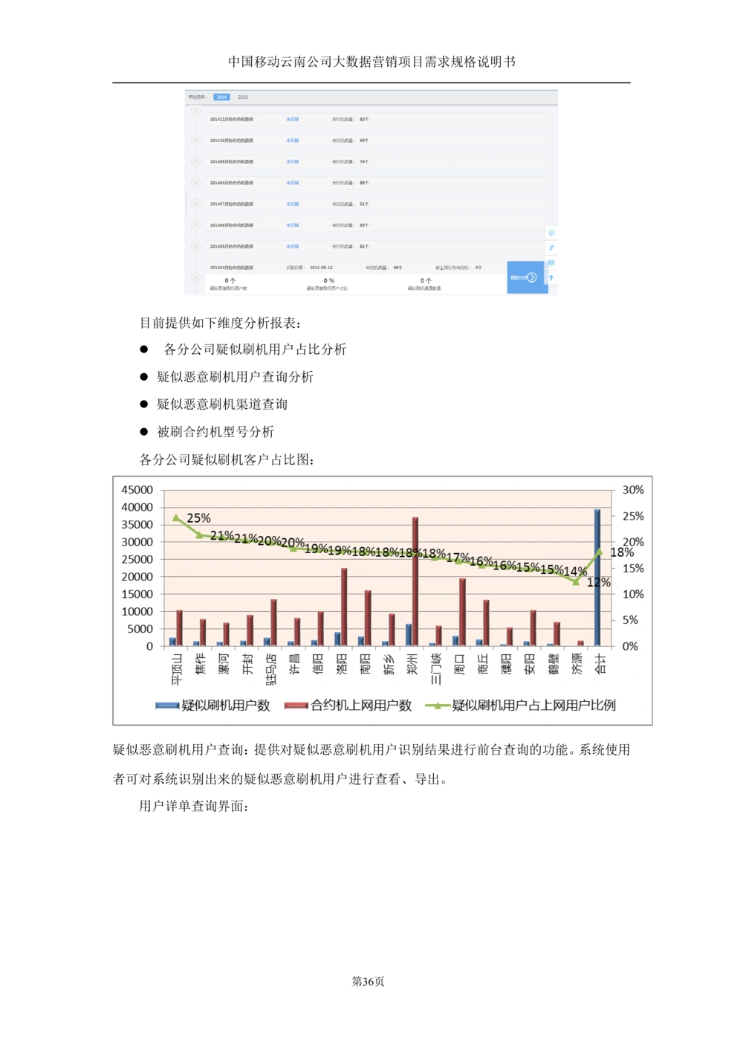Viewport: 743px width, 1052px height.
Task: Click the back-to-top arrow icon
Action: (551, 278)
